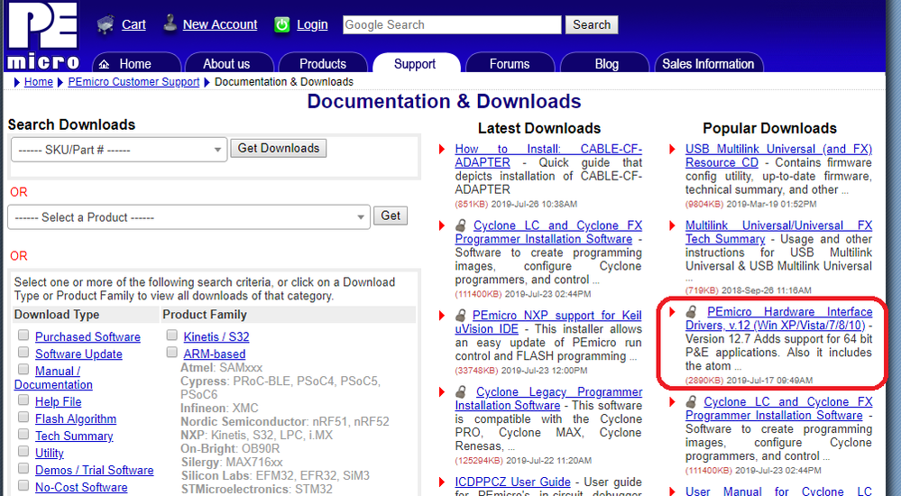Open USB Multilink Universal Resource CD link

coord(778,155)
